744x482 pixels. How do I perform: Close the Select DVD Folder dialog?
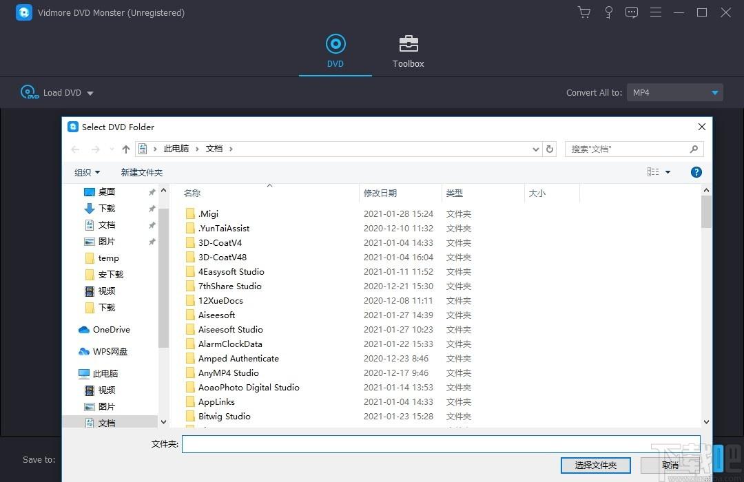[702, 127]
